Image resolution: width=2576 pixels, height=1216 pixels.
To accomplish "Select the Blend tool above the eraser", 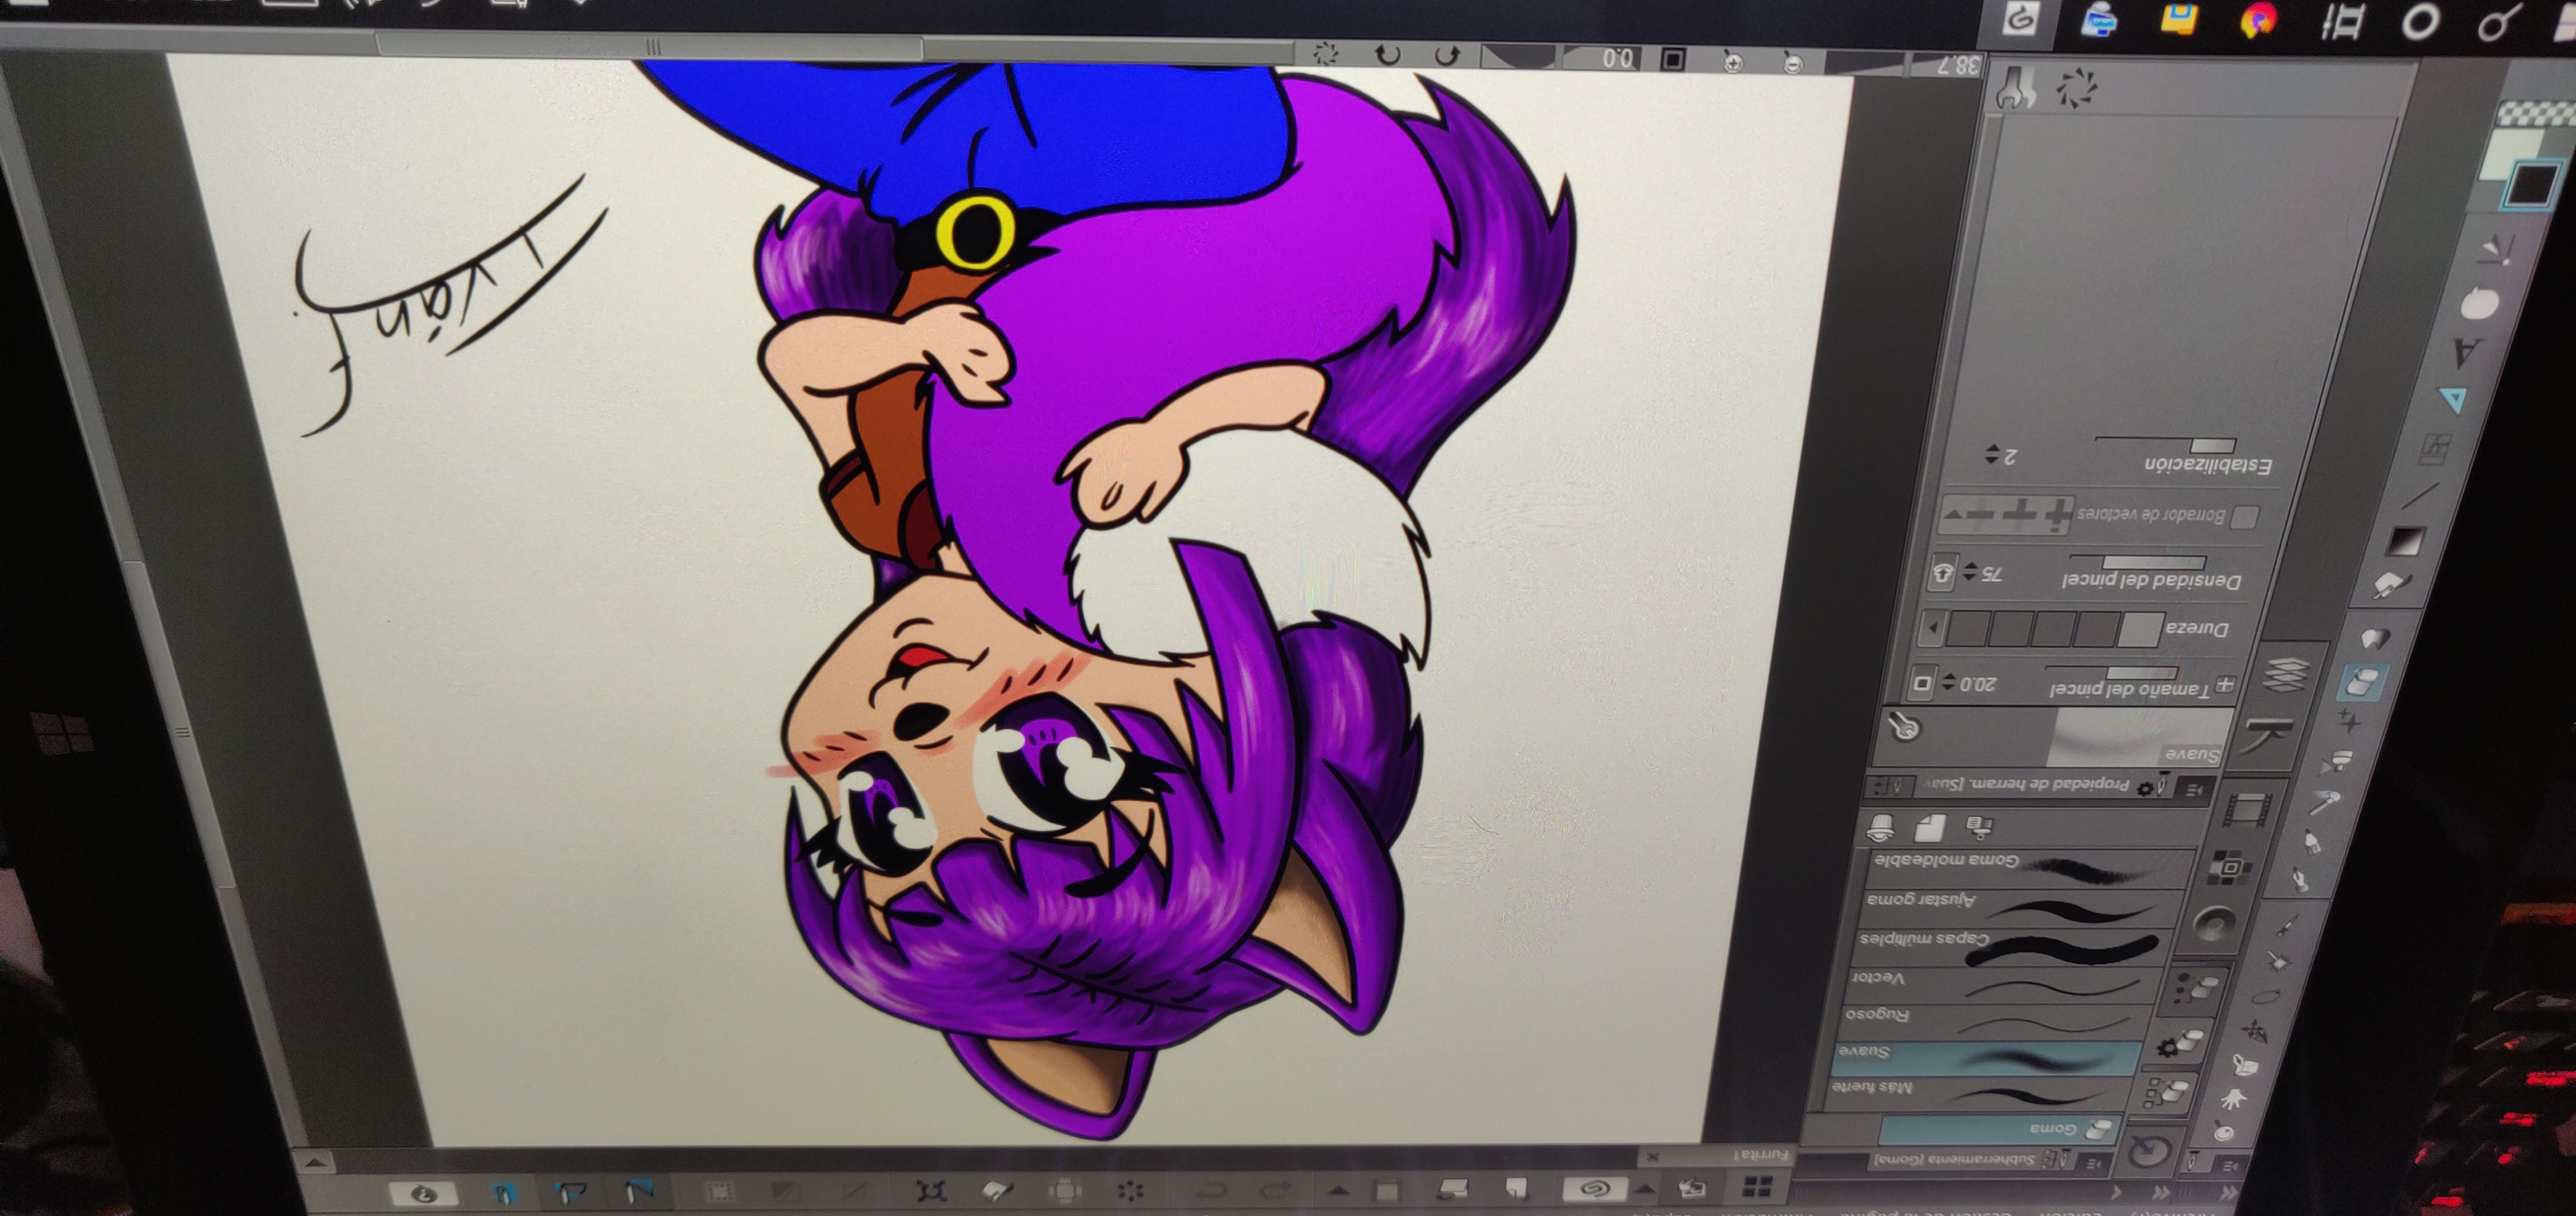I will [x=2377, y=638].
